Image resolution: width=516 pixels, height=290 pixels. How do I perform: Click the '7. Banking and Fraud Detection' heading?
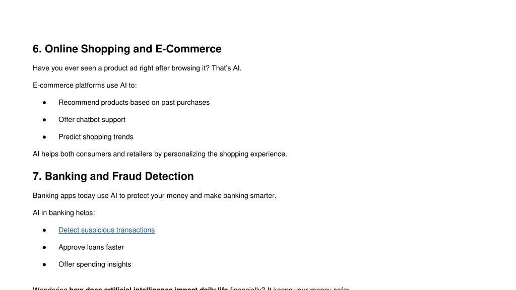click(x=113, y=176)
